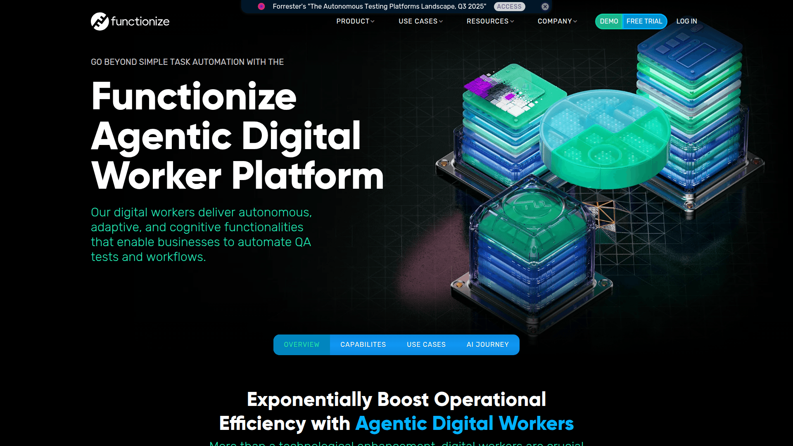Switch to the CAPABILITES tab
Viewport: 793px width, 446px height.
363,345
